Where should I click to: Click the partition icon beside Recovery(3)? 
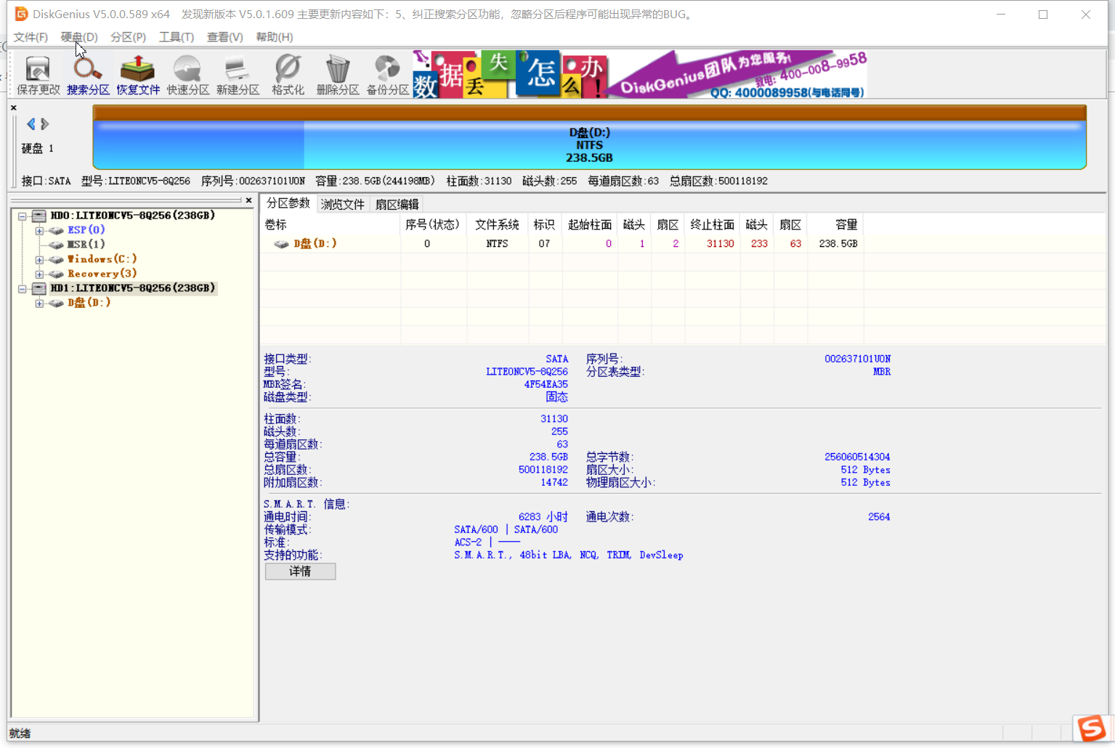coord(57,274)
